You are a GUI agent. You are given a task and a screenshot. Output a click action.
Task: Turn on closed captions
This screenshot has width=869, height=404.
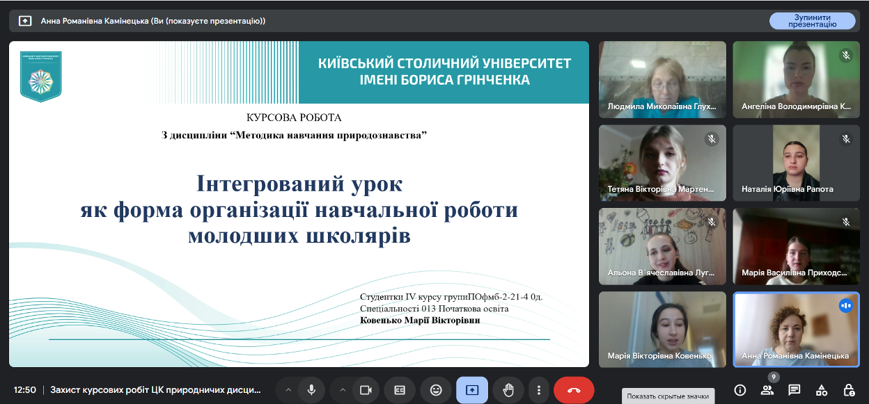(x=400, y=390)
